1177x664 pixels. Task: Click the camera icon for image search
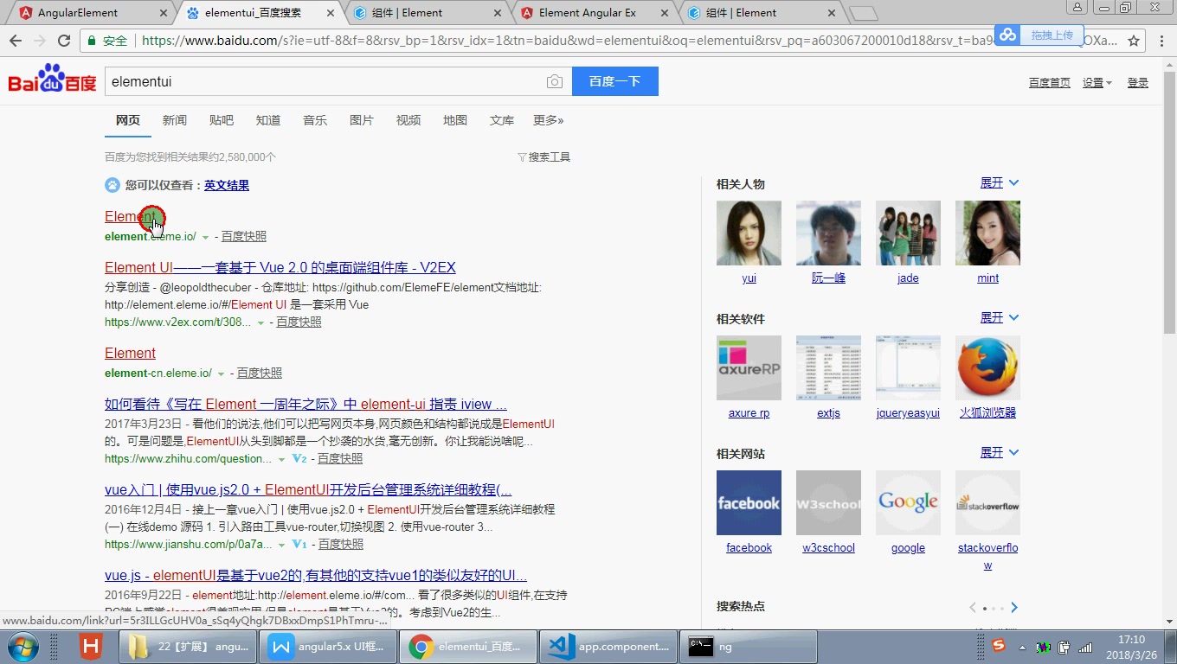[x=554, y=81]
